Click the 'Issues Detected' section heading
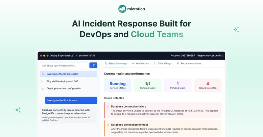Screen dimensions: 263x137 point(114,98)
